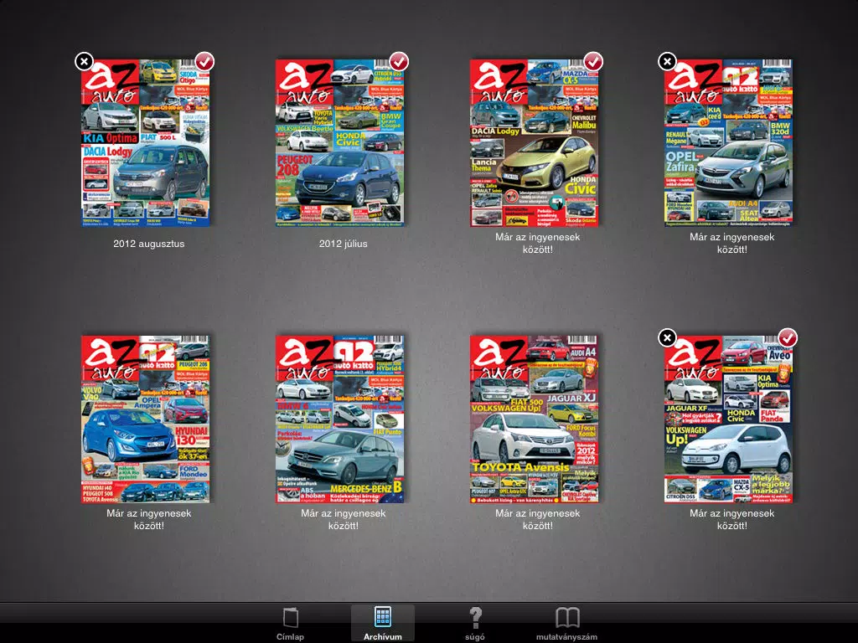Select the "2012 július" label

pos(343,244)
